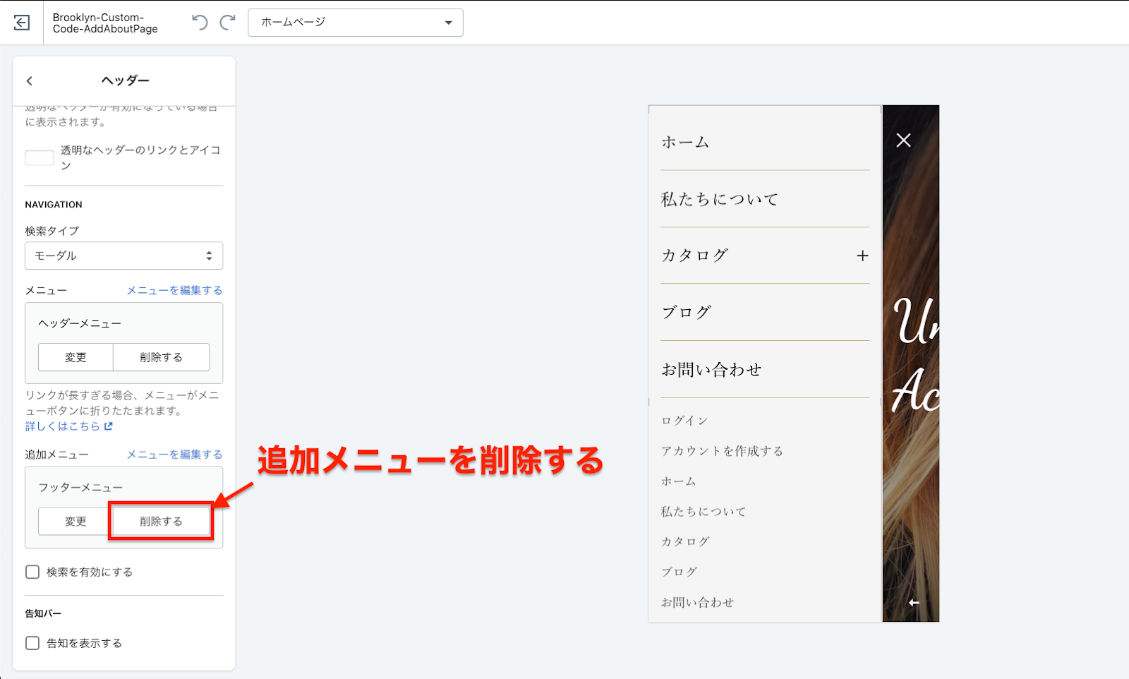Click メニューを編集する link beside 追加メニュー
The width and height of the screenshot is (1129, 679).
pos(174,455)
